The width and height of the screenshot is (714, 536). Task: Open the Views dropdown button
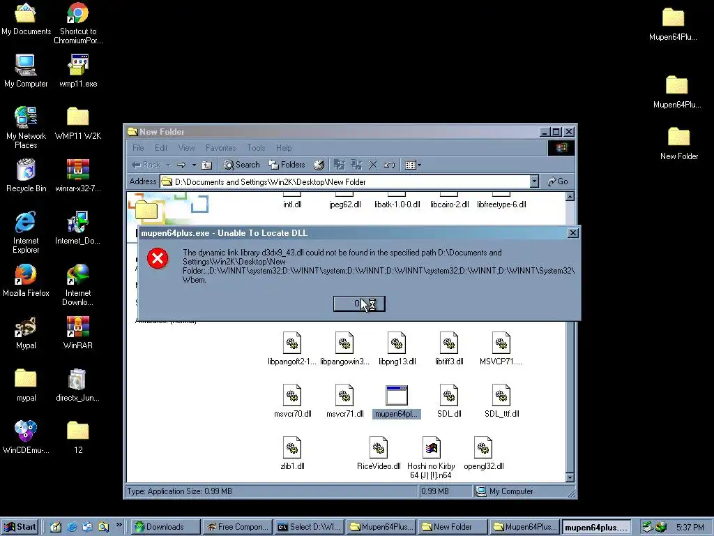pyautogui.click(x=413, y=165)
